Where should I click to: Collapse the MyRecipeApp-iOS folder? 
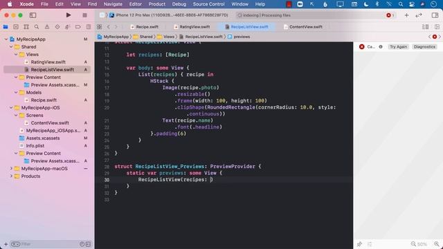click(x=11, y=108)
